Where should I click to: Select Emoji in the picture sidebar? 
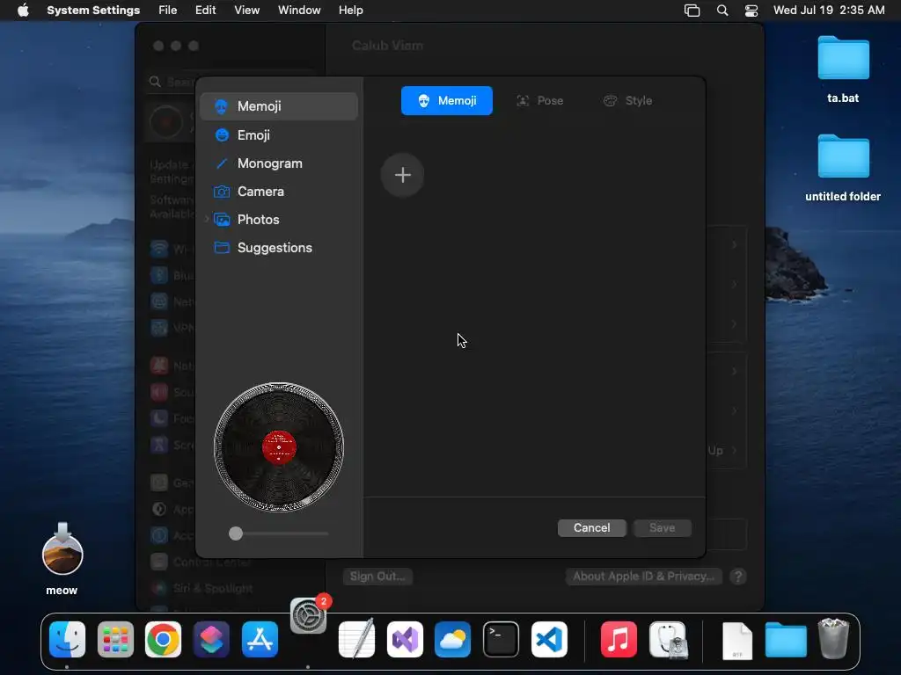(x=279, y=134)
